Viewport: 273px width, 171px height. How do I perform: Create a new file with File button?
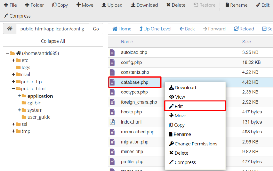point(10,5)
